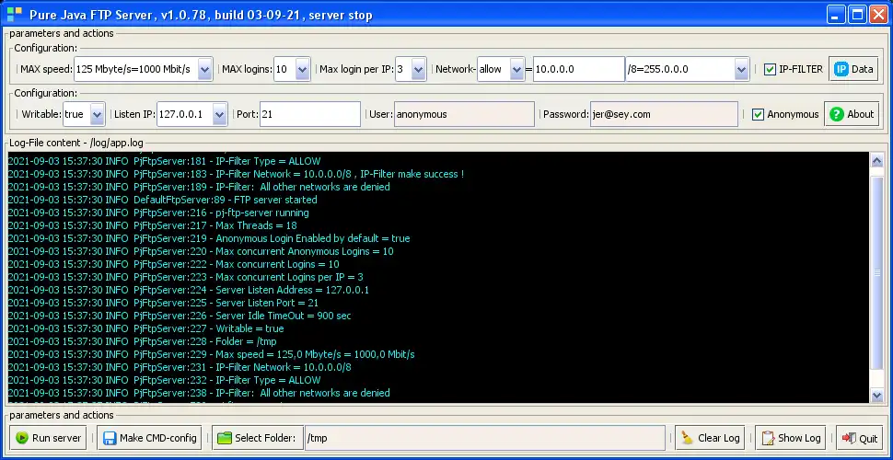Click the 'Log-File content - /log/app.log' heading
The height and width of the screenshot is (460, 893).
[76, 143]
